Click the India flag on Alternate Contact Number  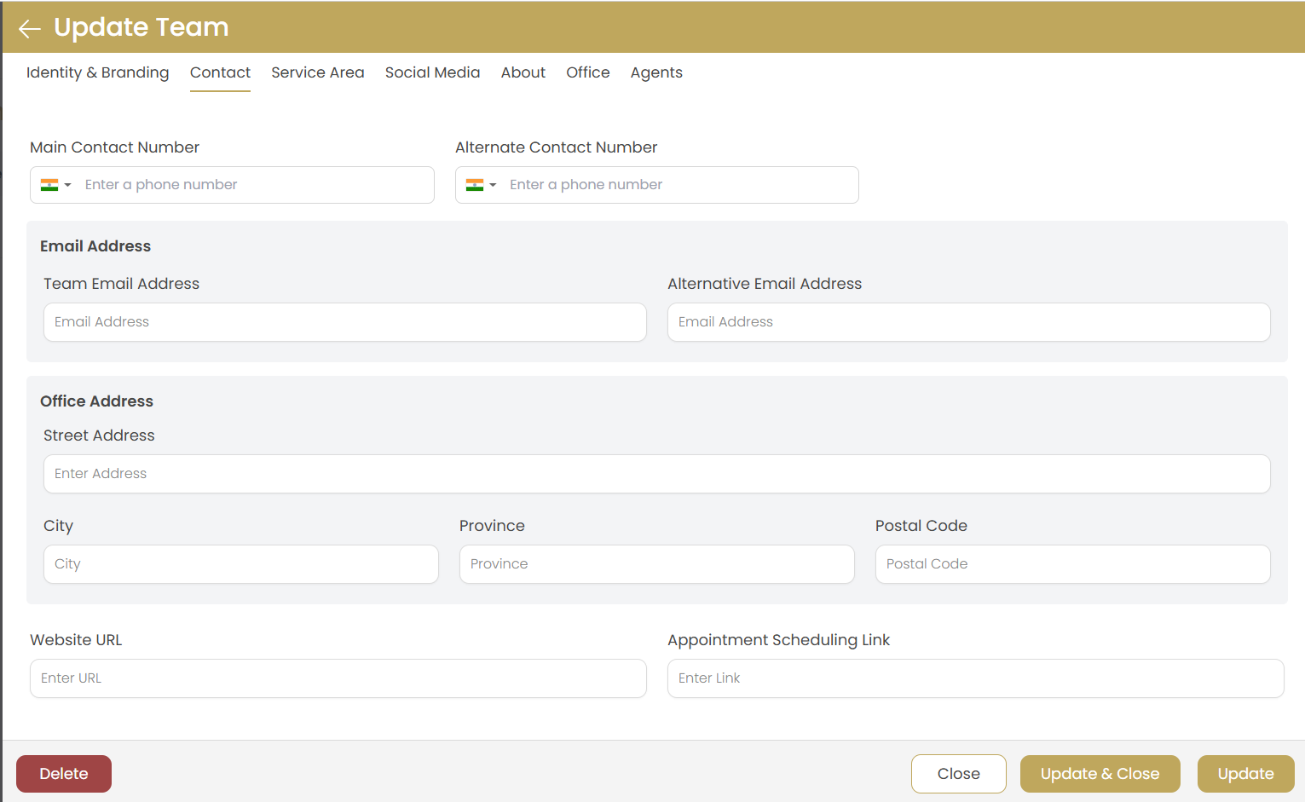474,185
